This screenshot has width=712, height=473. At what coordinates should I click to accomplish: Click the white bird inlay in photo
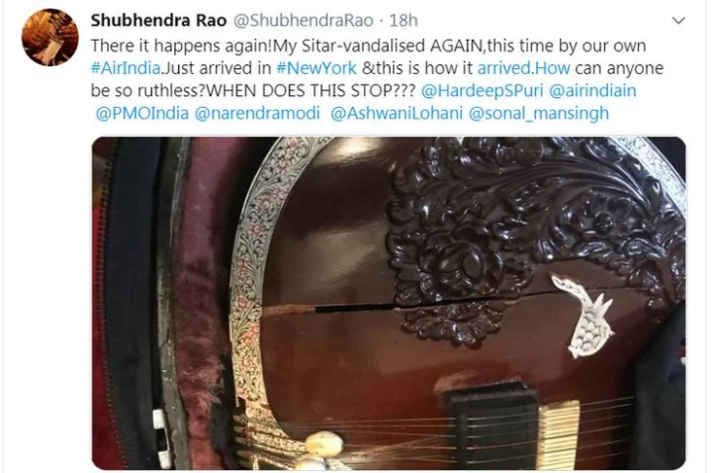(583, 315)
